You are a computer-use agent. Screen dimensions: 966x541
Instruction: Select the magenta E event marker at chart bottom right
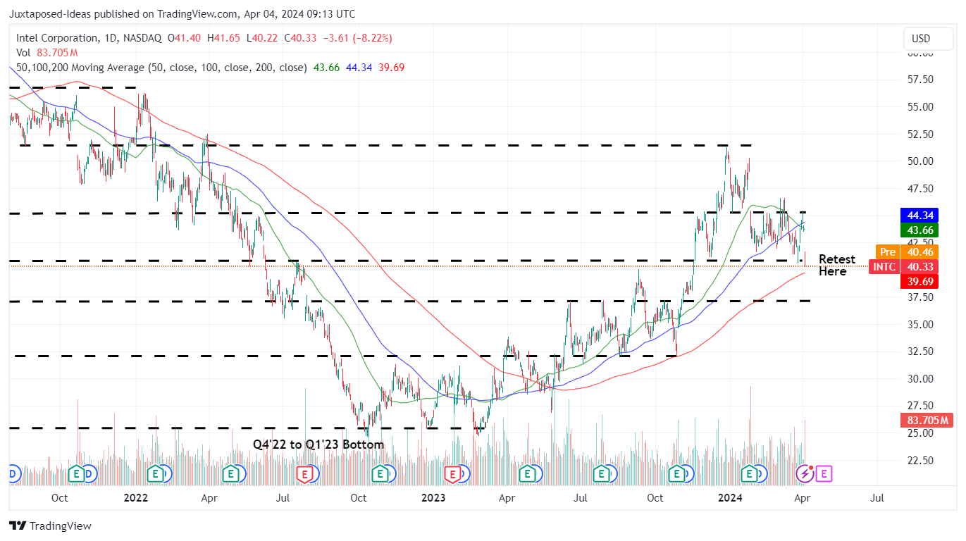click(823, 474)
